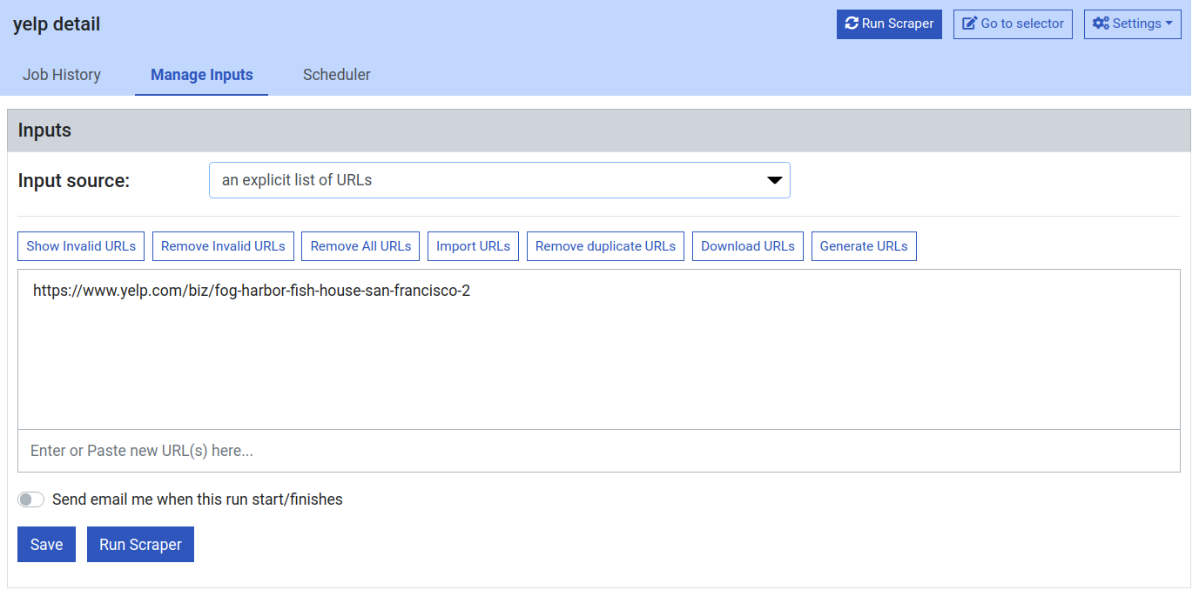Open the Settings dropdown caret
1199x590 pixels.
(x=1169, y=23)
